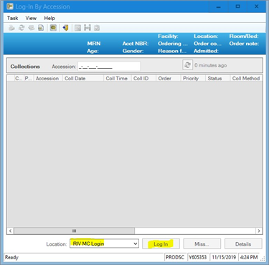Click the Admitted: label in banner
This screenshot has width=269, height=265.
pyautogui.click(x=206, y=51)
